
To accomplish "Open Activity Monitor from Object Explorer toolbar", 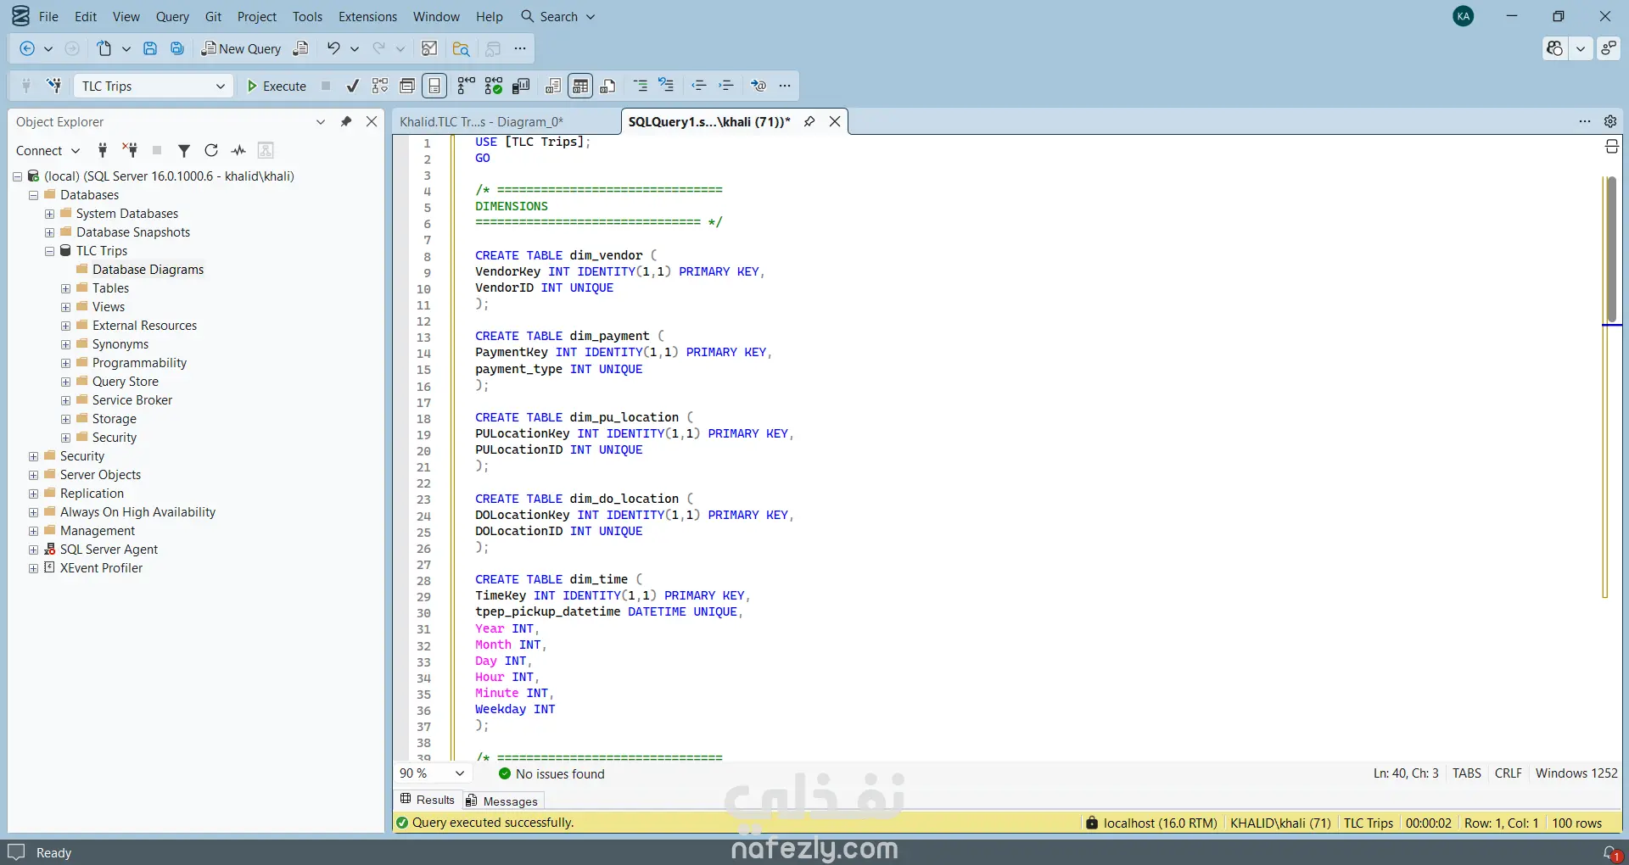I will pyautogui.click(x=238, y=151).
